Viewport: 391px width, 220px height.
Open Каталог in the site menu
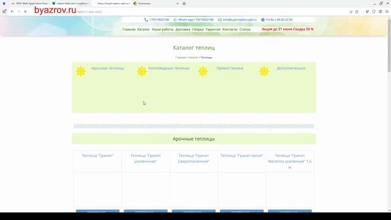pos(144,29)
